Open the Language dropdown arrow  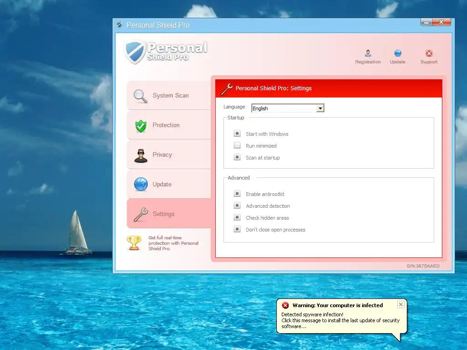click(320, 108)
